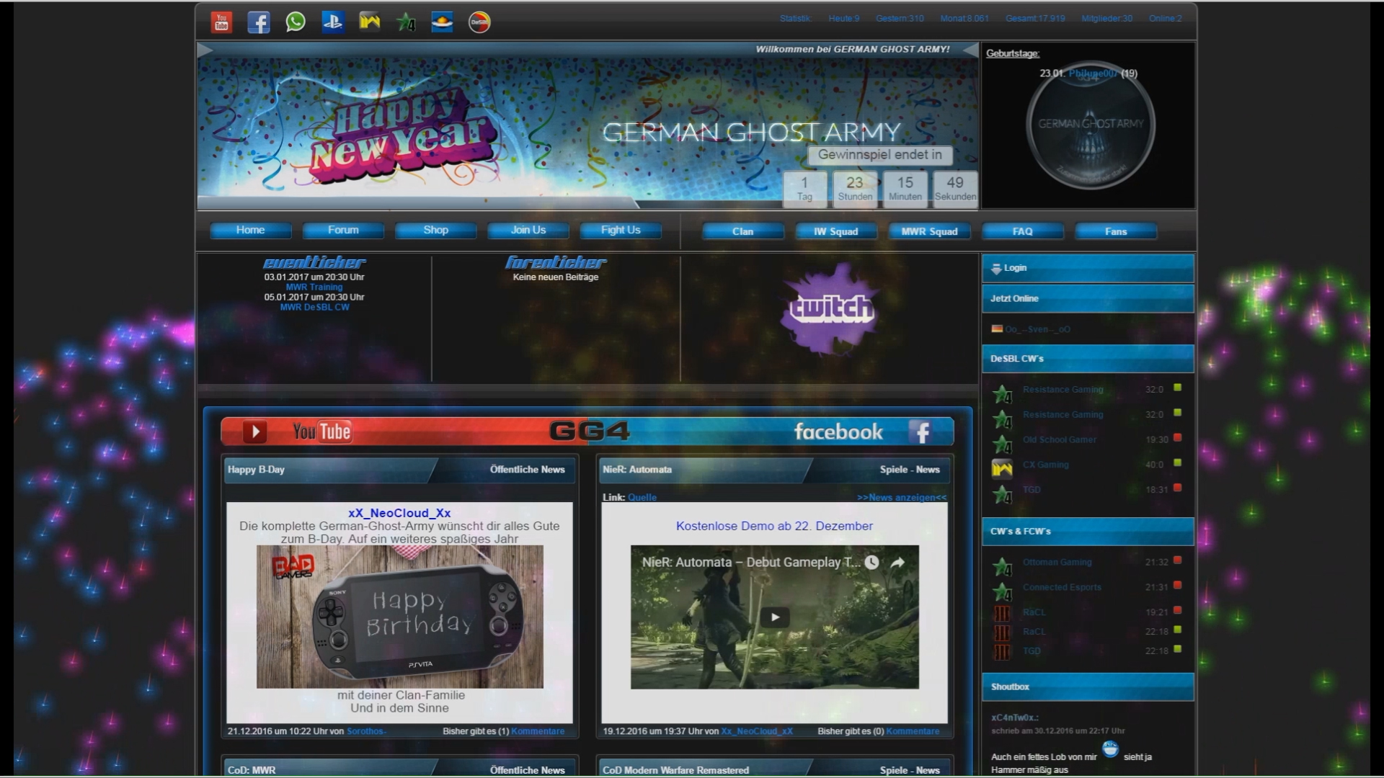The height and width of the screenshot is (778, 1384).
Task: Play the NieR: Automata gameplay video
Action: click(x=775, y=617)
